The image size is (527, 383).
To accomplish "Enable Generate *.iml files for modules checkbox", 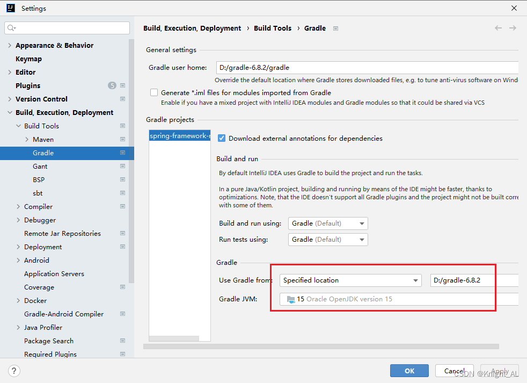I will [154, 92].
